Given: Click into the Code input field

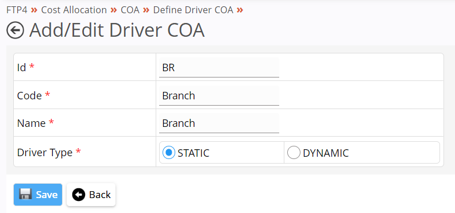Looking at the screenshot, I should tap(219, 96).
